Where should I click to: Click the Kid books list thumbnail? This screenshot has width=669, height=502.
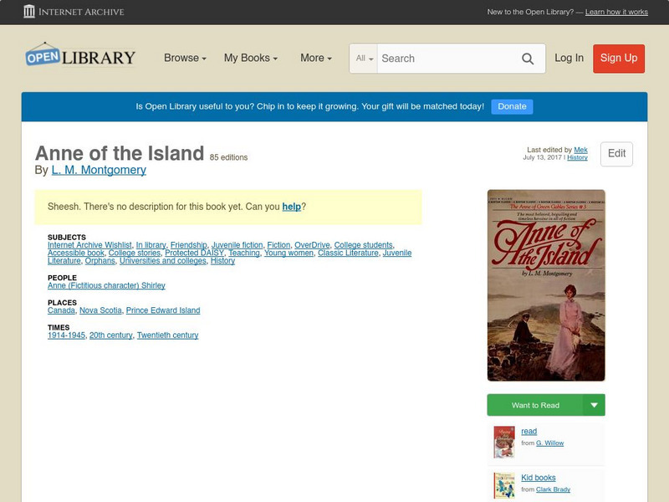pyautogui.click(x=504, y=486)
